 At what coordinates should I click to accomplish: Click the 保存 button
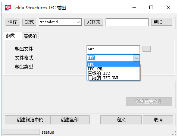(12, 22)
